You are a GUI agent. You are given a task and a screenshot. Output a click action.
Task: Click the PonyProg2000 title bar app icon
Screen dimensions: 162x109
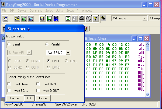3,4
